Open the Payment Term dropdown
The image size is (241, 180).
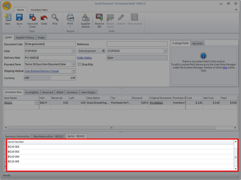[74, 65]
